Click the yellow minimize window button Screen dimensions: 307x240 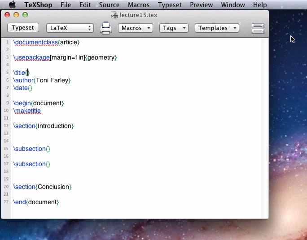coord(16,15)
